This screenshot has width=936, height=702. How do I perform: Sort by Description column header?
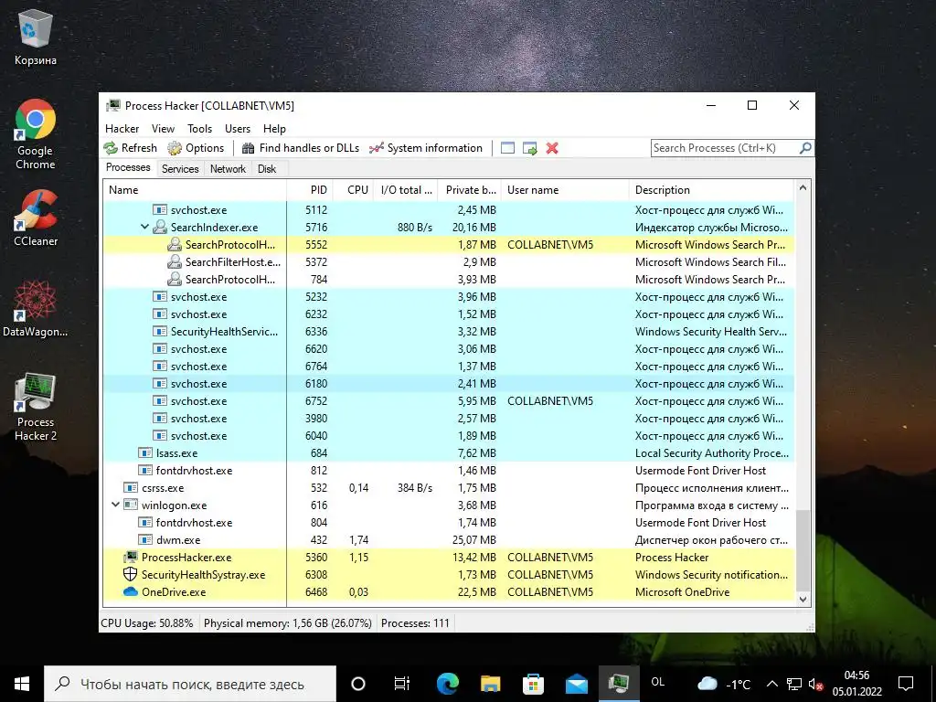(x=711, y=190)
